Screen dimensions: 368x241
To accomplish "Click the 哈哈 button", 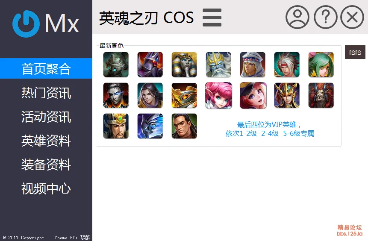I will pos(355,52).
